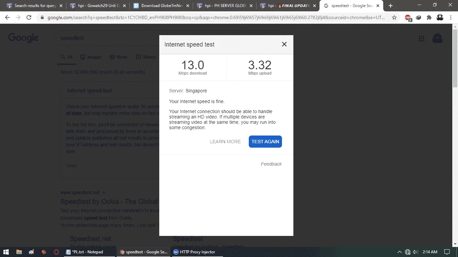
Task: Open the LEARN MORE link
Action: [225, 142]
